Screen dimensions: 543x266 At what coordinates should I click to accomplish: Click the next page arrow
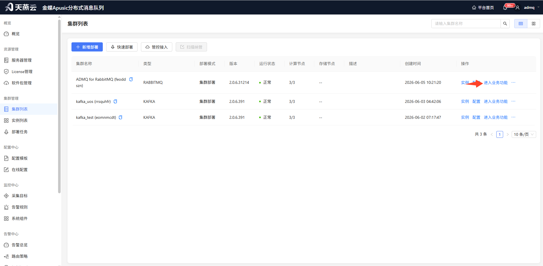pos(507,134)
